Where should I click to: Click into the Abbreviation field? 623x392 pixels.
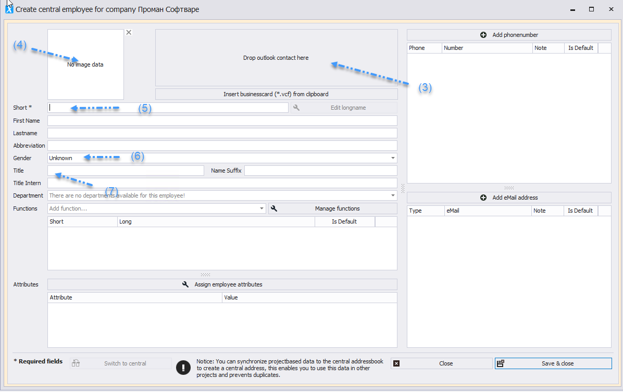click(222, 146)
